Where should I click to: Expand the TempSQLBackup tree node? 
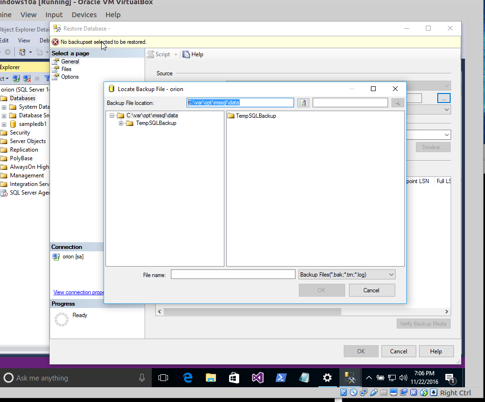pyautogui.click(x=121, y=124)
